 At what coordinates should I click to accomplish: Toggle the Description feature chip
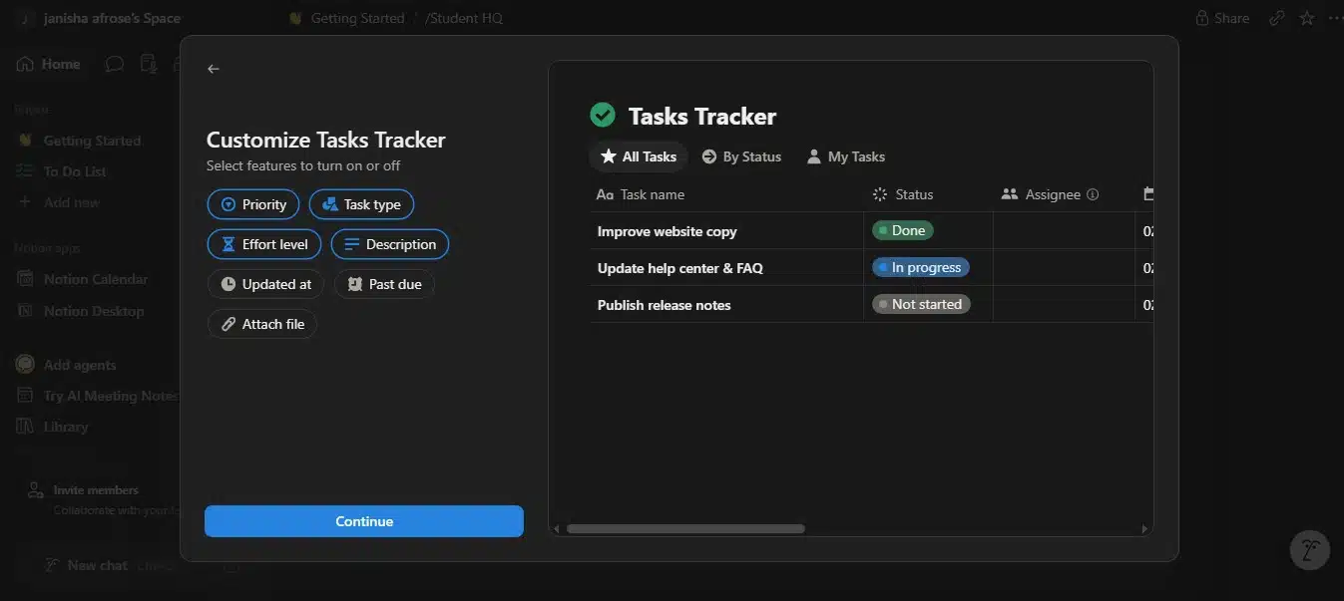(x=390, y=244)
